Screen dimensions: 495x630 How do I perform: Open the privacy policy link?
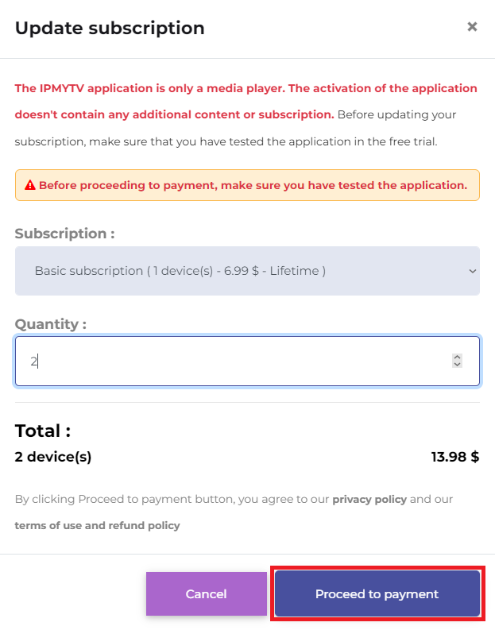369,500
